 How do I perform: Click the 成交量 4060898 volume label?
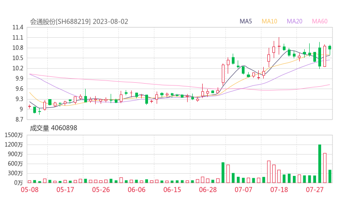[53, 128]
